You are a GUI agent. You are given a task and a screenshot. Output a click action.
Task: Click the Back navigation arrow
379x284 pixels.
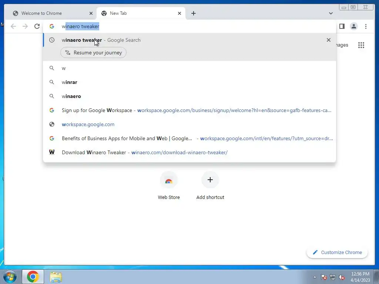coord(13,26)
